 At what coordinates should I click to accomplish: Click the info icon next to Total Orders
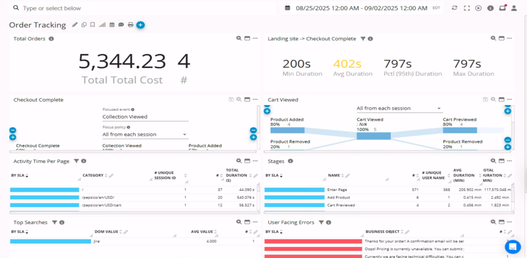pyautogui.click(x=51, y=39)
